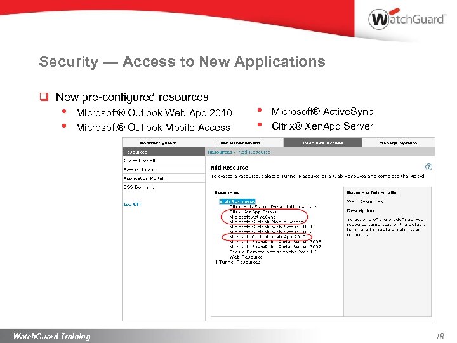Click the 'Microsoft® Outlook Web App 2010' bullet

pos(154,113)
